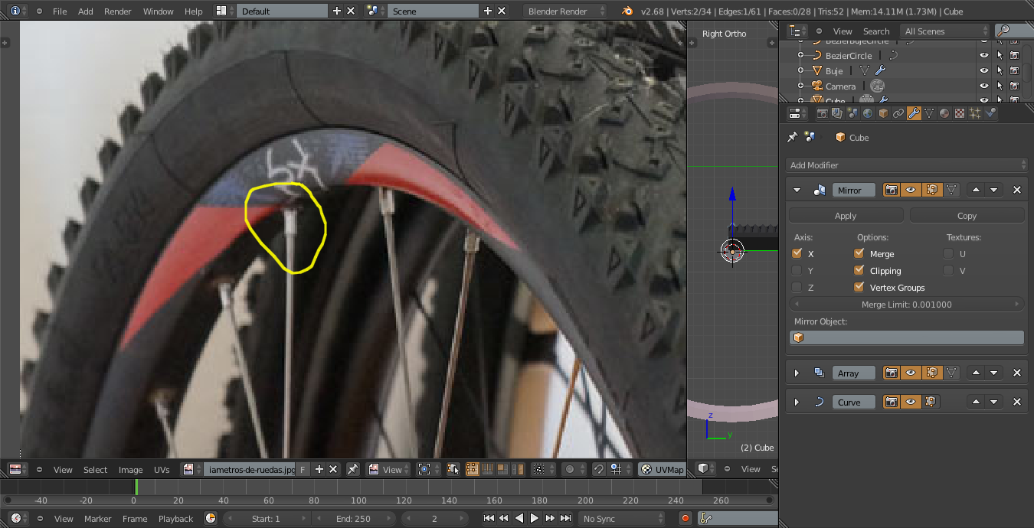Viewport: 1034px width, 528px height.
Task: Open the Blender Render engine dropdown
Action: click(x=564, y=11)
